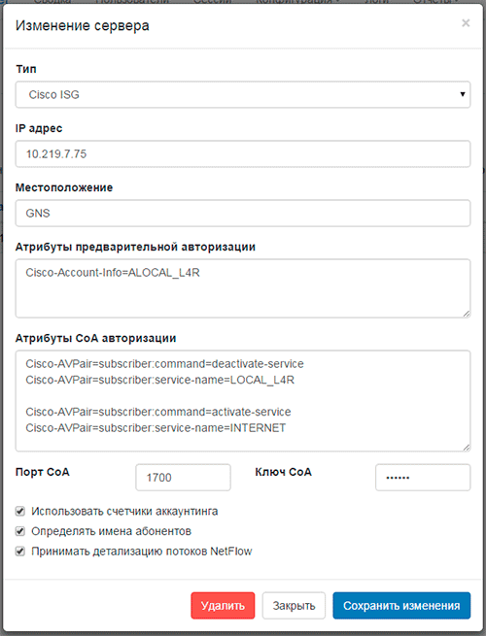Save with the Сохранить изменения button
Image resolution: width=486 pixels, height=636 pixels.
point(401,606)
